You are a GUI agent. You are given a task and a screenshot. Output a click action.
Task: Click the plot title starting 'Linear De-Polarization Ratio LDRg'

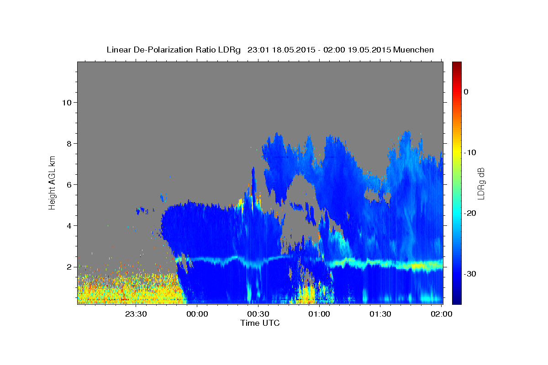click(x=270, y=50)
